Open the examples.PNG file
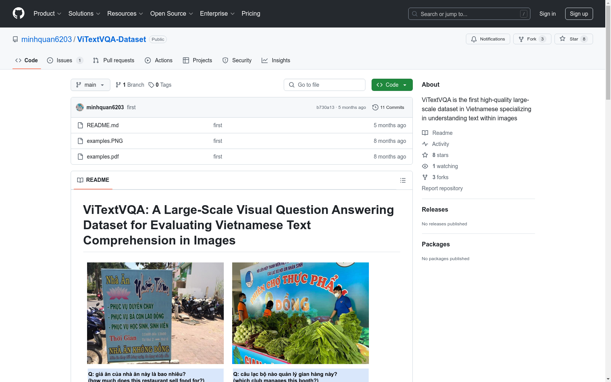The height and width of the screenshot is (382, 611). 105,141
